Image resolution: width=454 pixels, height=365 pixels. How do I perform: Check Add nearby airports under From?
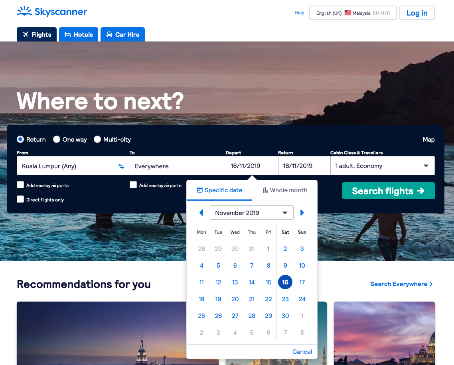coord(20,185)
